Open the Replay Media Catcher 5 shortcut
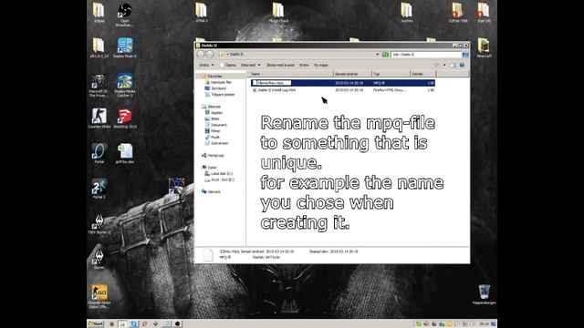Image resolution: width=584 pixels, height=328 pixels. (125, 85)
